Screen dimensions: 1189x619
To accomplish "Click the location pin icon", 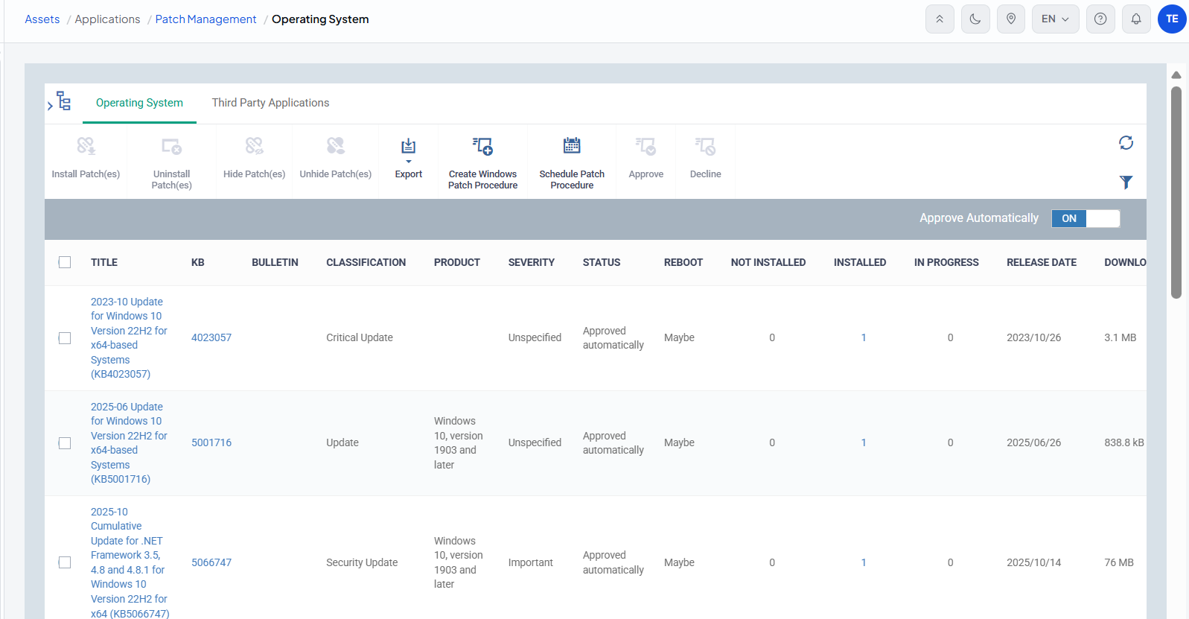I will (x=1011, y=19).
